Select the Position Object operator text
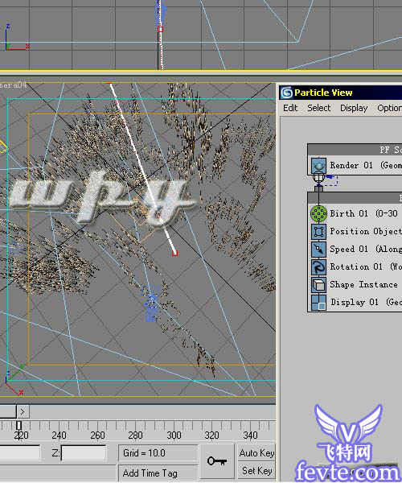The image size is (402, 483). (366, 231)
